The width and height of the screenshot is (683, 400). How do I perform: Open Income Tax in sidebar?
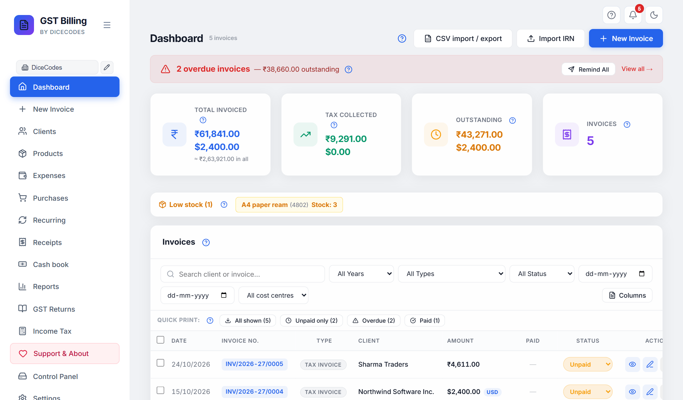coord(65,331)
